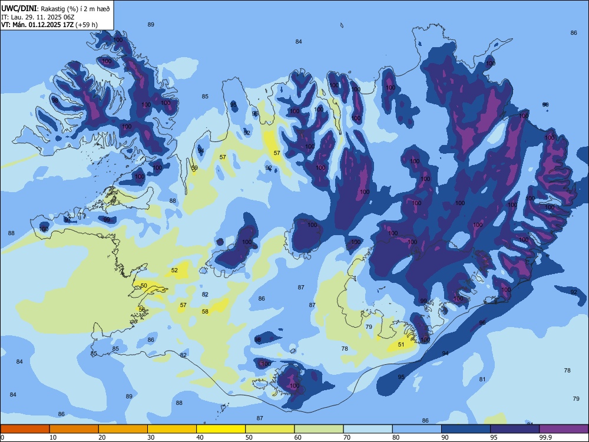
Task: Click the humidity value '52' on the map
Action: pos(174,271)
